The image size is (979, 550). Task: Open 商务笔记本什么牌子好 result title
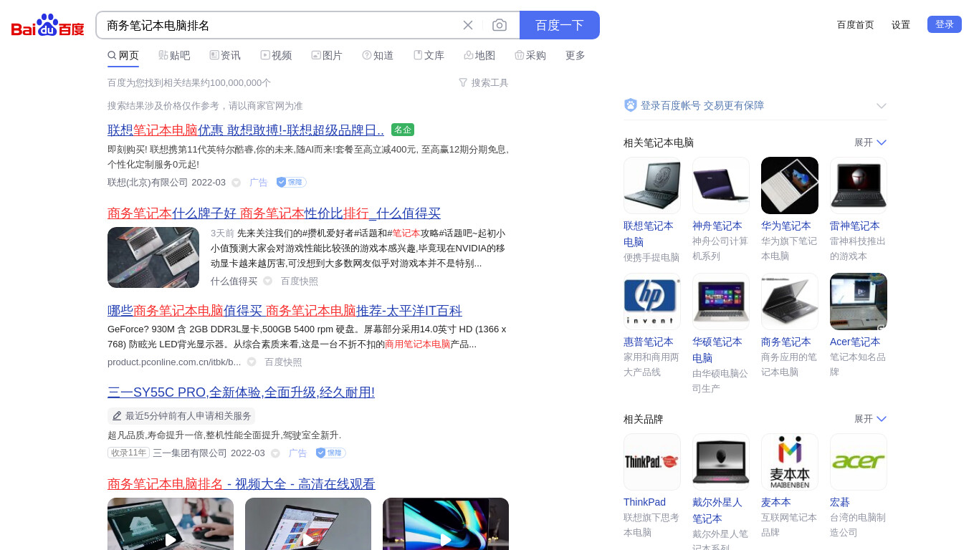(x=274, y=213)
